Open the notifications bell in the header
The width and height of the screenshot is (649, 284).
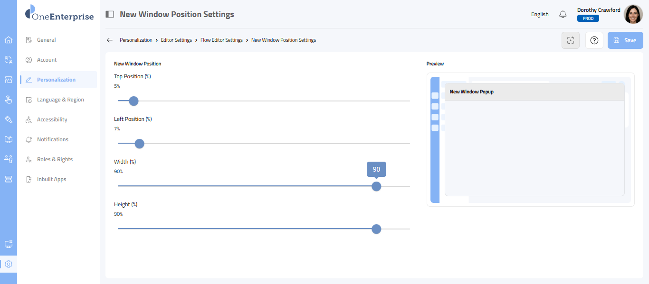point(563,14)
